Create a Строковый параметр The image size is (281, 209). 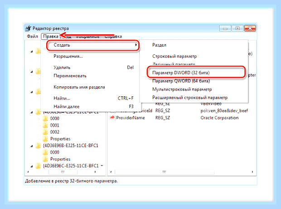pyautogui.click(x=174, y=57)
